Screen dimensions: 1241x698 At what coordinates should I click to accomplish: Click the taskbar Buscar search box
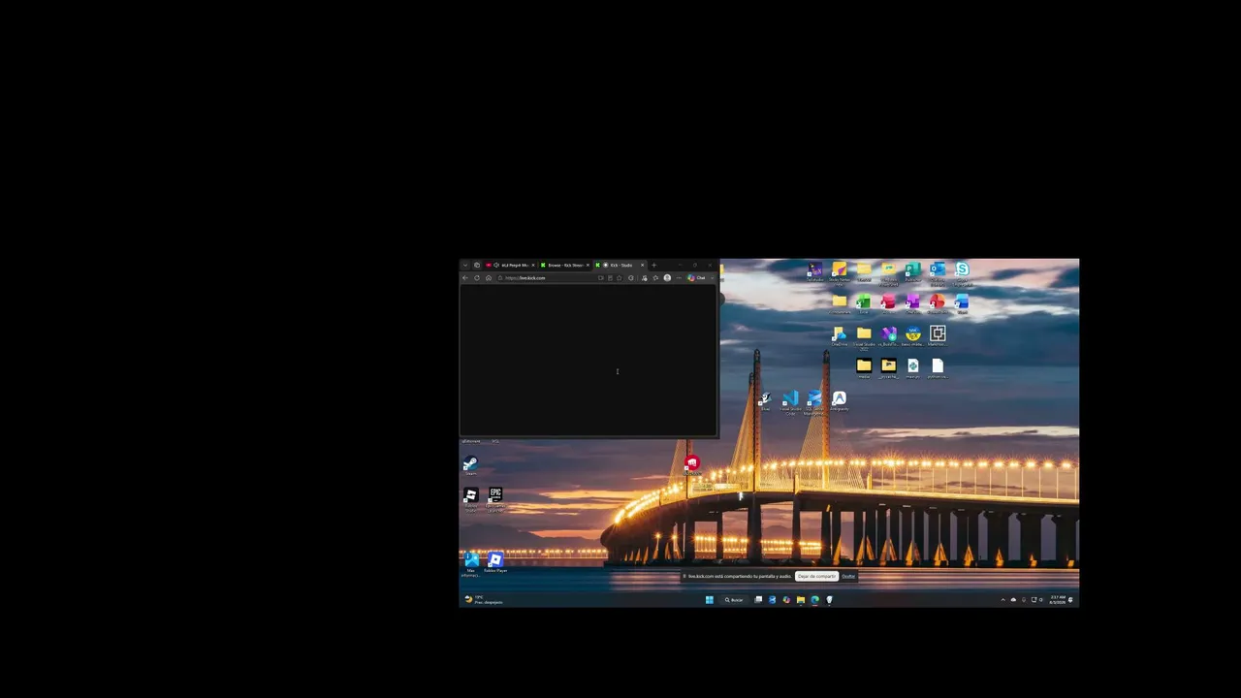(x=734, y=599)
